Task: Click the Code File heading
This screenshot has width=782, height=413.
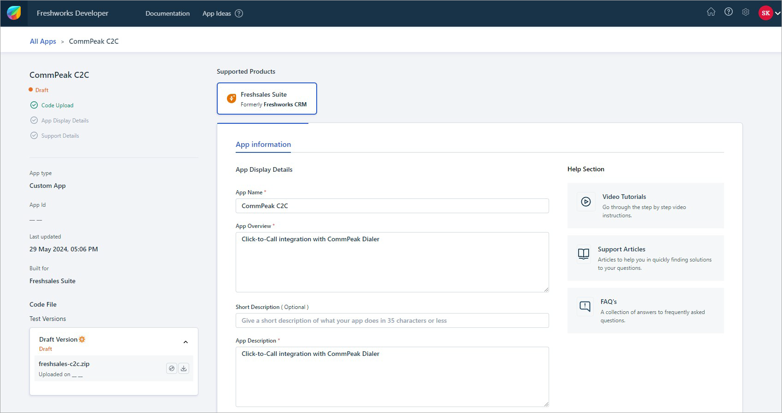Action: (x=43, y=304)
